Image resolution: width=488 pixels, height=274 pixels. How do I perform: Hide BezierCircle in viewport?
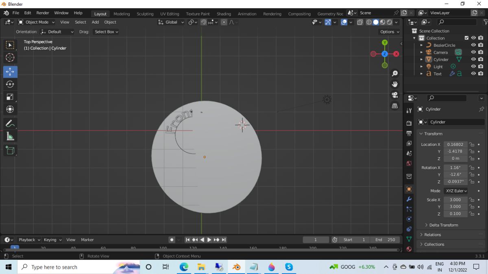(473, 45)
